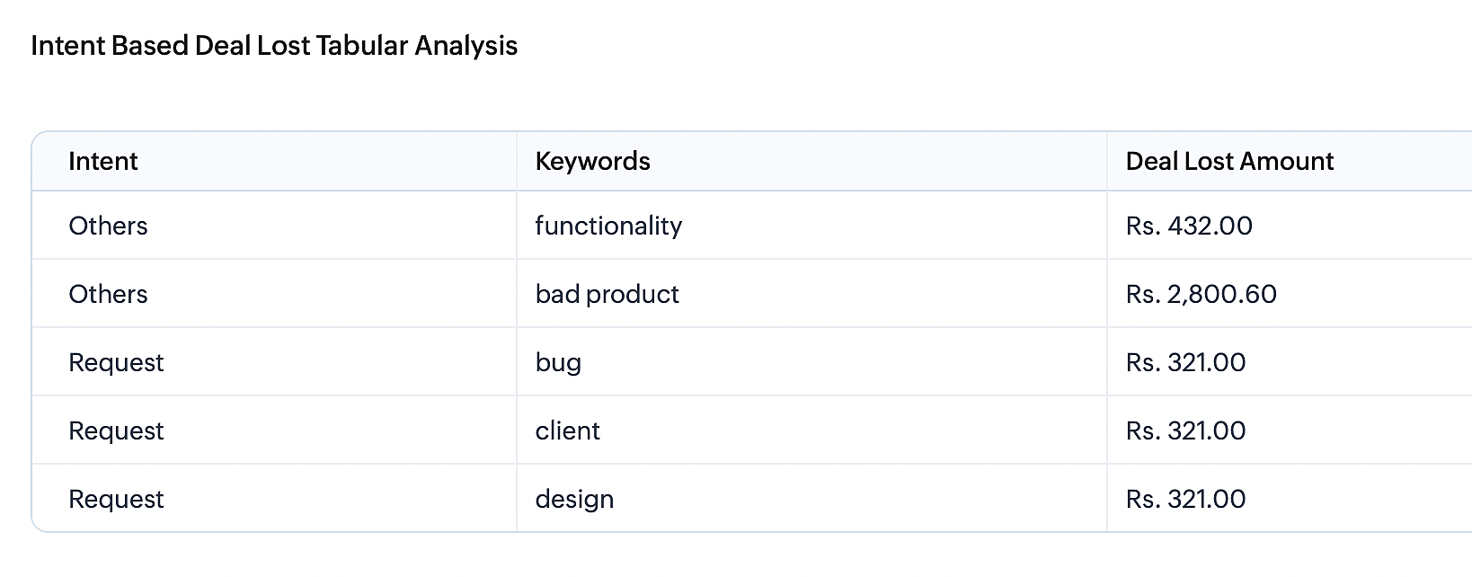Click the header divider between Intent and Keywords
The height and width of the screenshot is (577, 1472).
pos(517,162)
